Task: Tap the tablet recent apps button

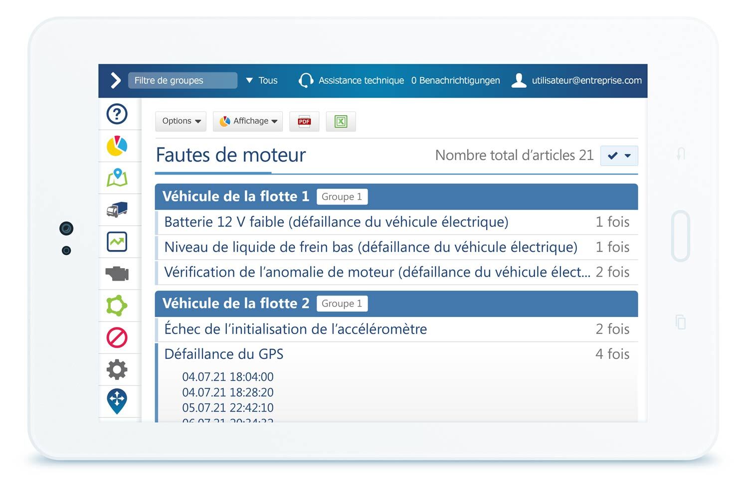Action: pyautogui.click(x=681, y=322)
